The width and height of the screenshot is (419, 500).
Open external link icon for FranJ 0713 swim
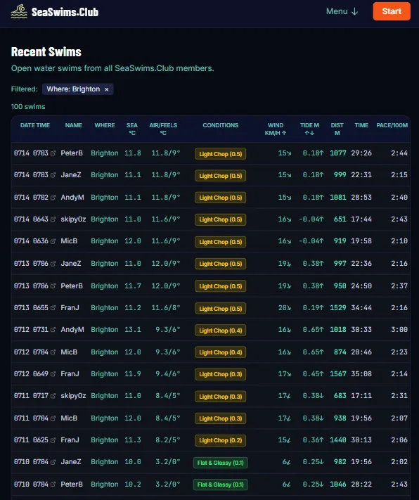(x=53, y=308)
